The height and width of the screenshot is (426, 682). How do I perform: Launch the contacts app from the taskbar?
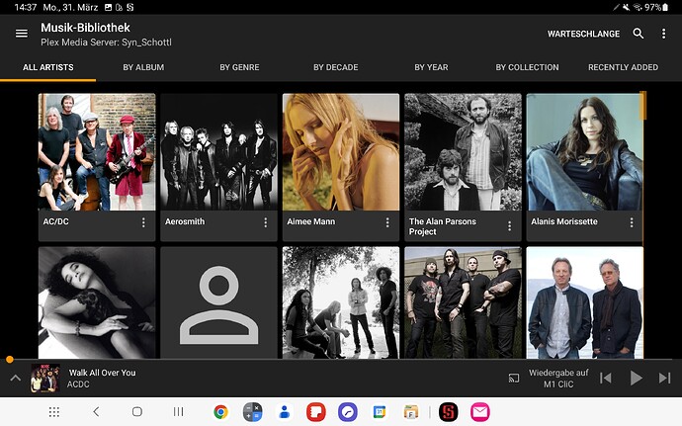click(x=285, y=411)
